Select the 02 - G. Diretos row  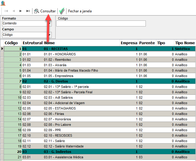tap(56, 81)
